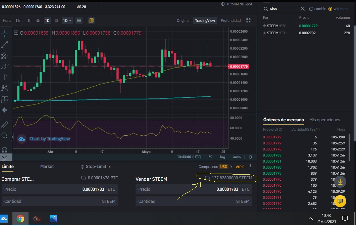Viewport: 358px width, 226px height.
Task: Select the long position prediction tool
Action: coord(5,99)
